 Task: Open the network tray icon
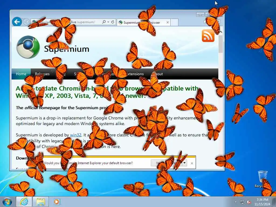point(242,202)
